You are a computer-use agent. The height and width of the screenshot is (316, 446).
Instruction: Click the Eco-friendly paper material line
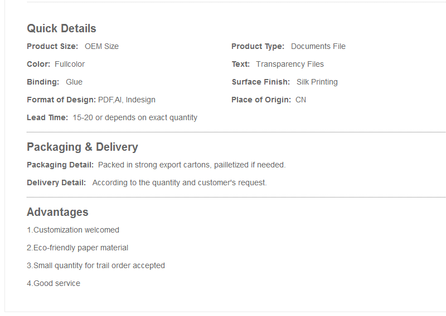[x=77, y=248]
